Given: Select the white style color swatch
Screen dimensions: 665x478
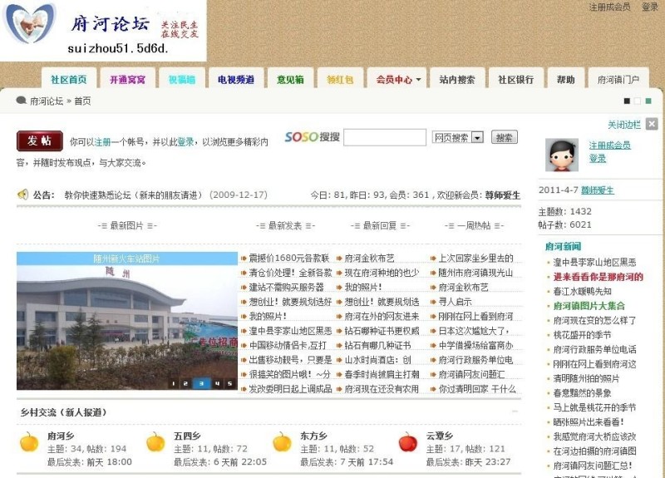Looking at the screenshot, I should 638,101.
